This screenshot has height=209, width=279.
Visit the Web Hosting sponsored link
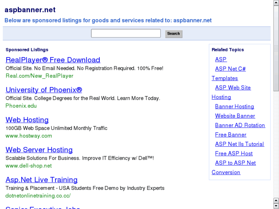(27, 120)
